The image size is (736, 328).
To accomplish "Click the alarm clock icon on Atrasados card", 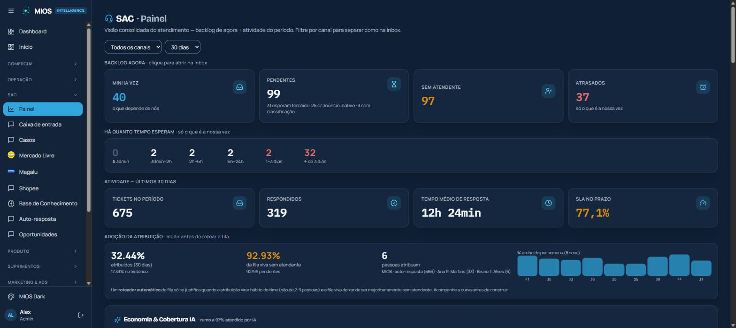I will (x=703, y=87).
